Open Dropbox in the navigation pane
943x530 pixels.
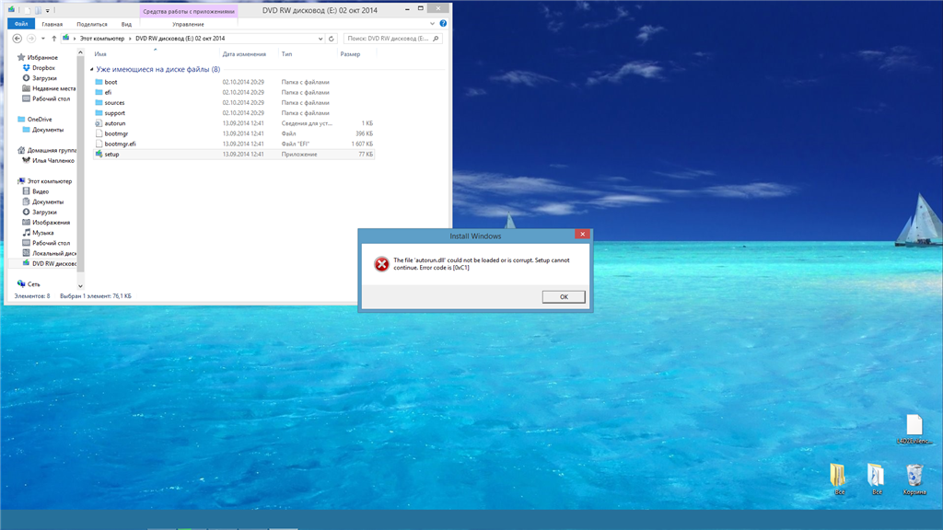tap(43, 68)
